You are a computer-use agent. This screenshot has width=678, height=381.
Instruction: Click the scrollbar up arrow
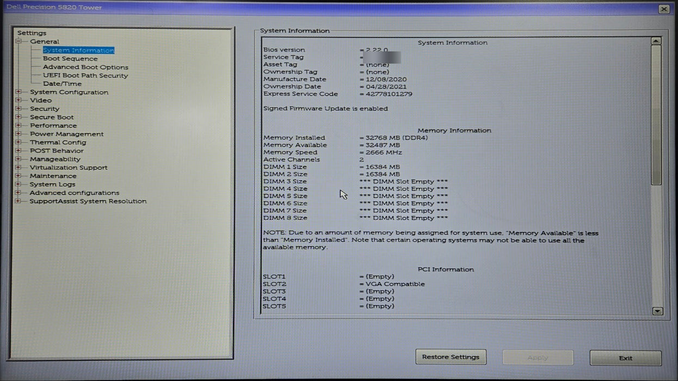pos(656,41)
